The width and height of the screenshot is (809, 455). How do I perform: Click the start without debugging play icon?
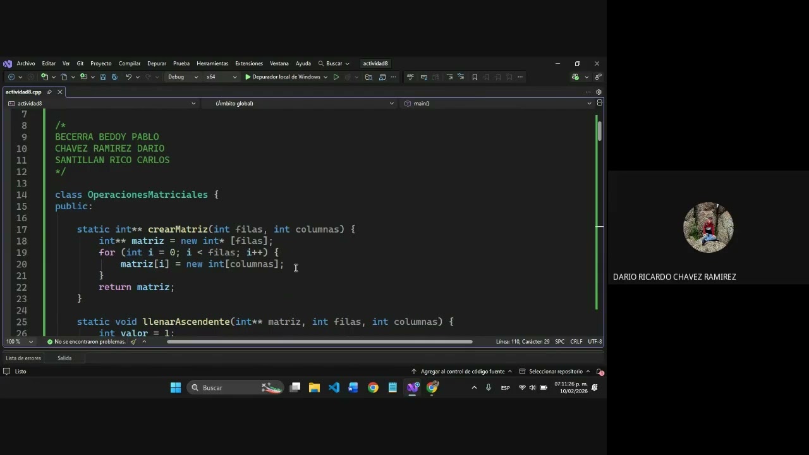pos(336,77)
